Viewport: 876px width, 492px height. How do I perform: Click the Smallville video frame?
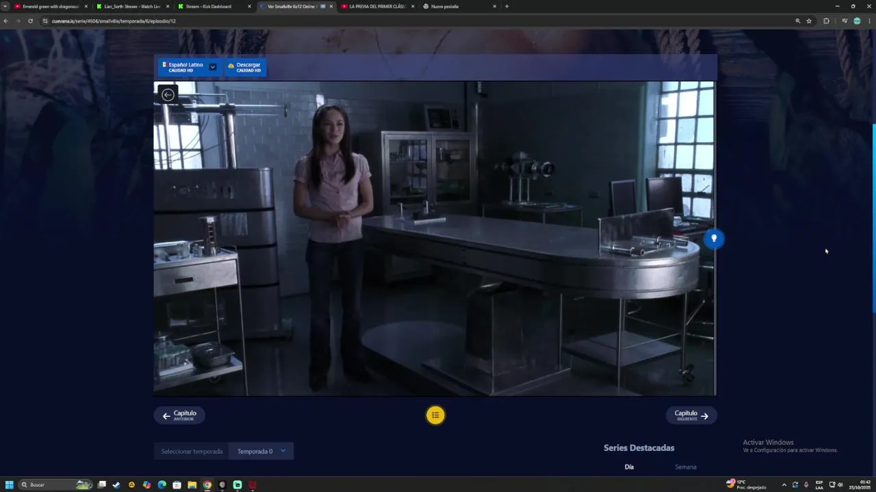pyautogui.click(x=435, y=238)
